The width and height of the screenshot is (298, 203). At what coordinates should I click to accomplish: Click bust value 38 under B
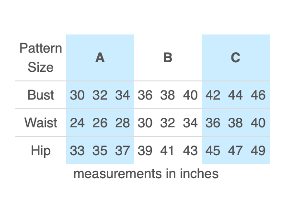point(168,95)
